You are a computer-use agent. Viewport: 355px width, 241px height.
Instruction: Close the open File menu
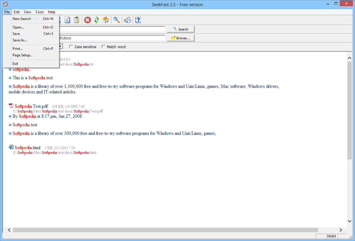coord(7,12)
